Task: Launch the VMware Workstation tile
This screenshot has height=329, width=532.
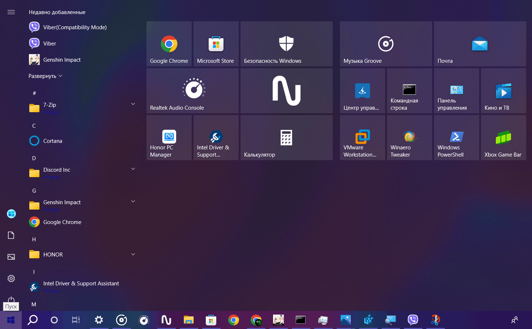Action: pos(362,137)
